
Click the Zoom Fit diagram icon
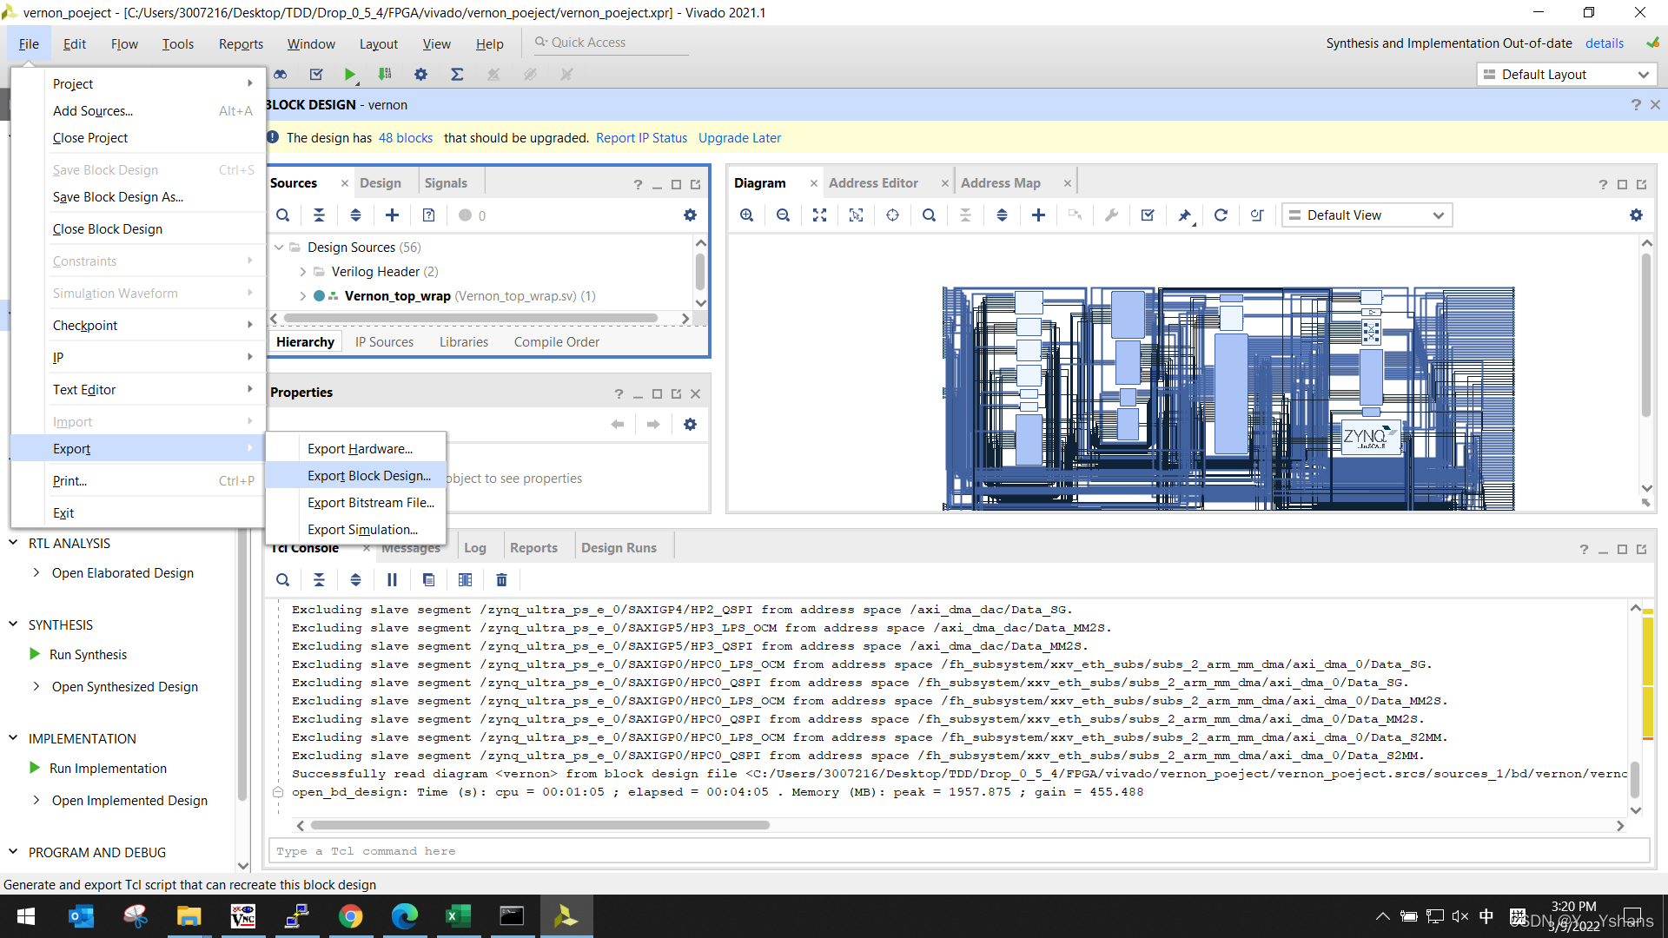(x=819, y=215)
